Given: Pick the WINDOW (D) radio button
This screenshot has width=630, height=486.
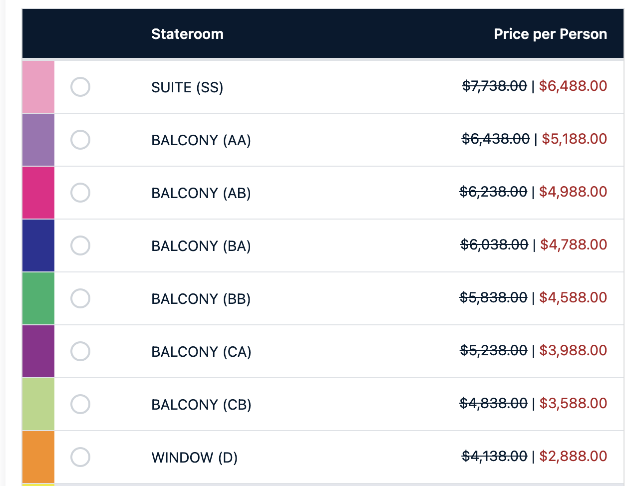Looking at the screenshot, I should pos(80,457).
